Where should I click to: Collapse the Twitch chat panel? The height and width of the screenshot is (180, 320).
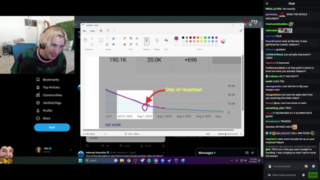coord(267,3)
